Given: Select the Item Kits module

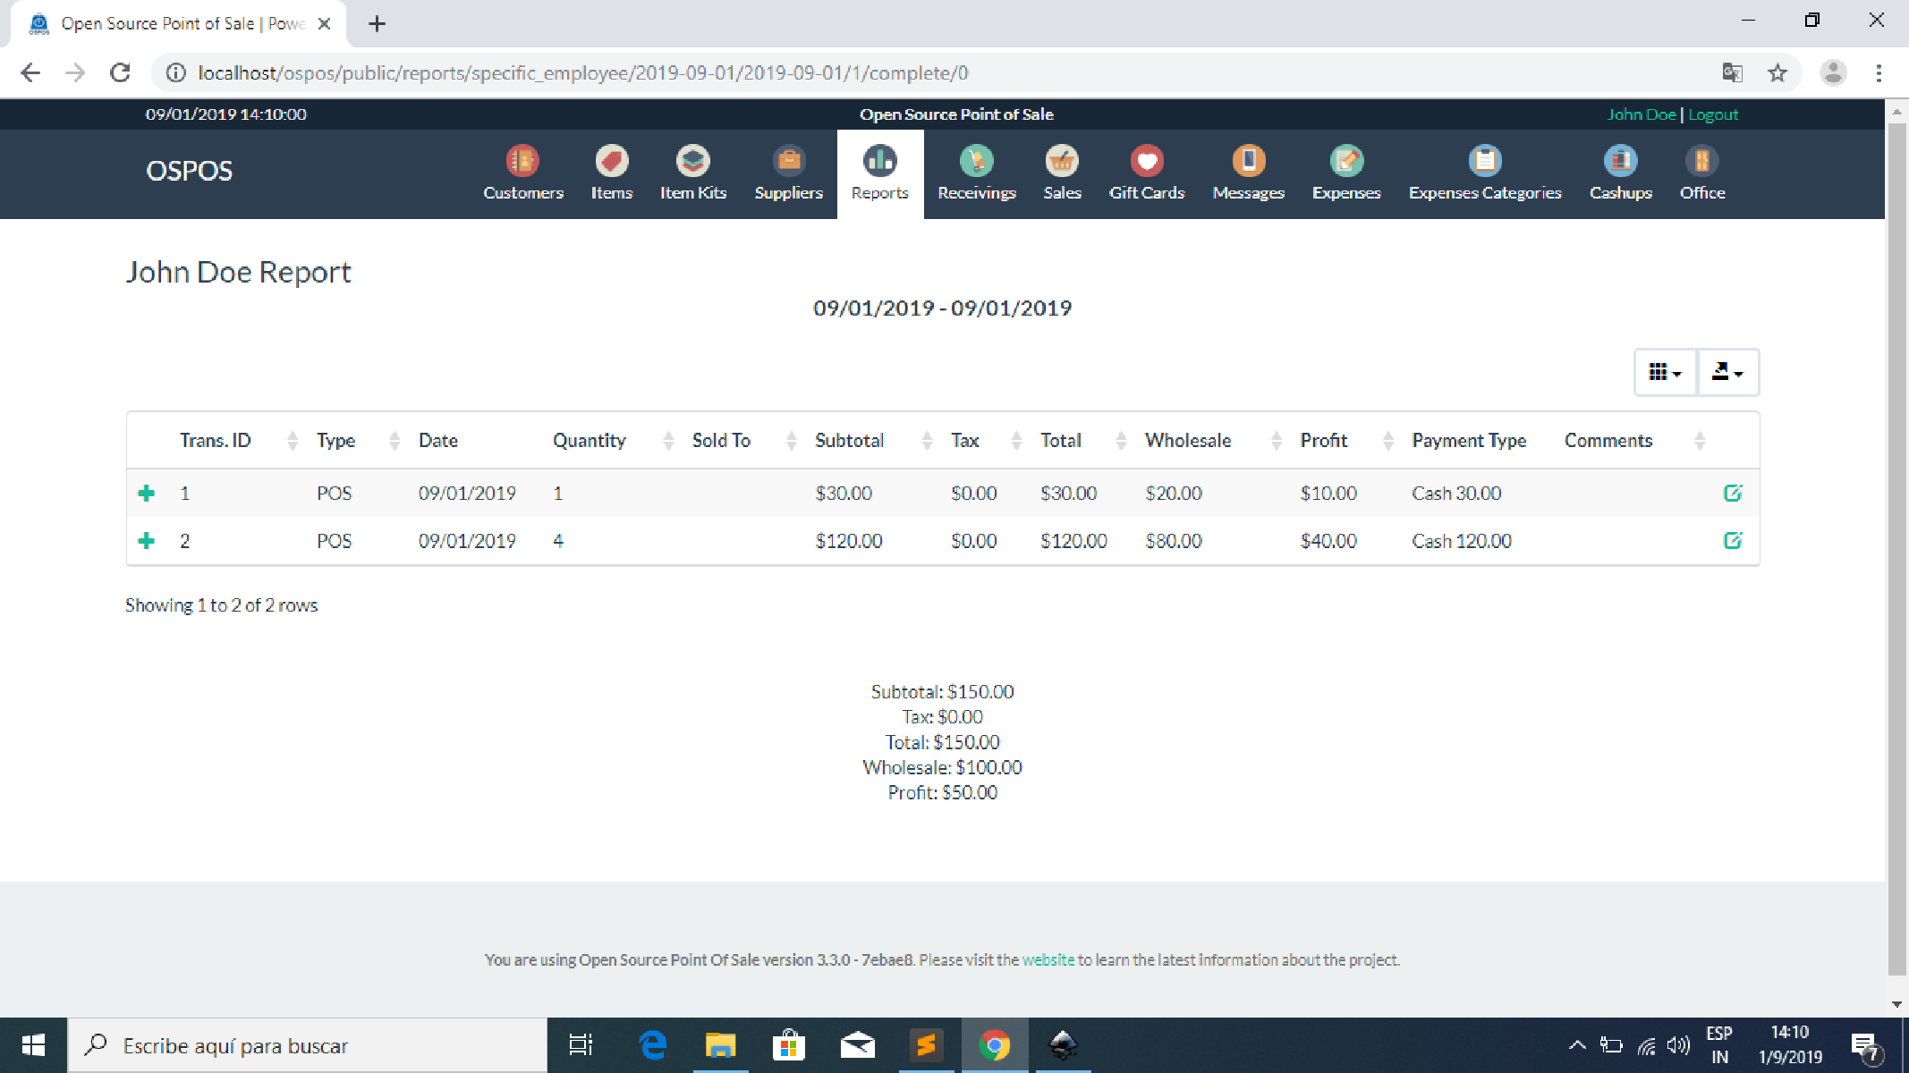Looking at the screenshot, I should click(692, 173).
